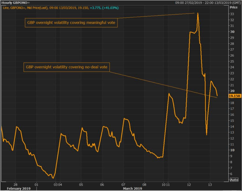This screenshot has height=191, width=242.
Task: Select the 'no-deal vote' annotation box
Action: tap(67, 67)
